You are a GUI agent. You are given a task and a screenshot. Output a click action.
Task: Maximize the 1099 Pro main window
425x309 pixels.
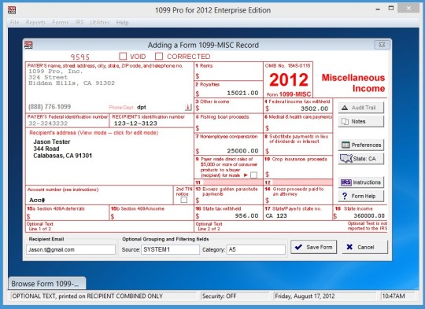(391, 8)
